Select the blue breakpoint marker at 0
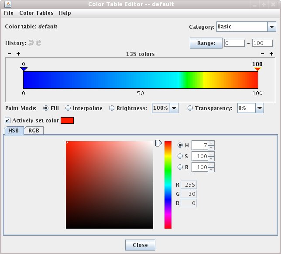 [24, 69]
